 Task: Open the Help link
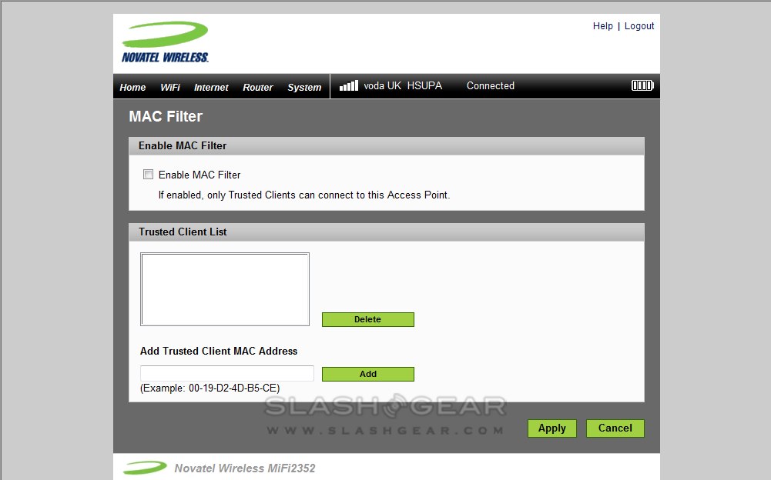(x=602, y=26)
